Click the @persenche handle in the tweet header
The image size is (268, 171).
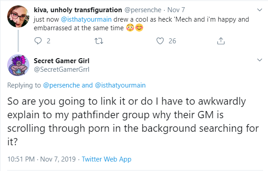click(x=143, y=10)
